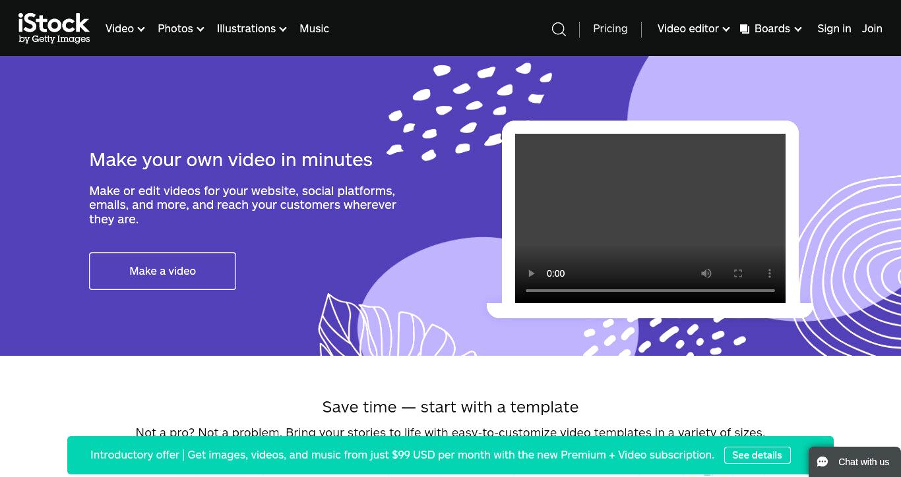The image size is (901, 477).
Task: Click Sign in
Action: tap(834, 29)
